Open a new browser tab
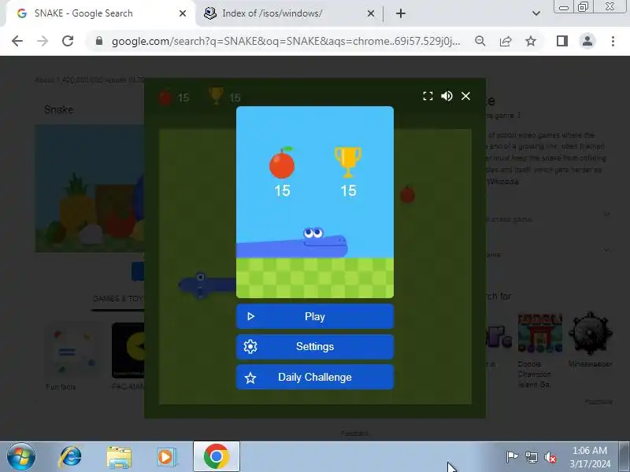630x472 pixels. (401, 13)
